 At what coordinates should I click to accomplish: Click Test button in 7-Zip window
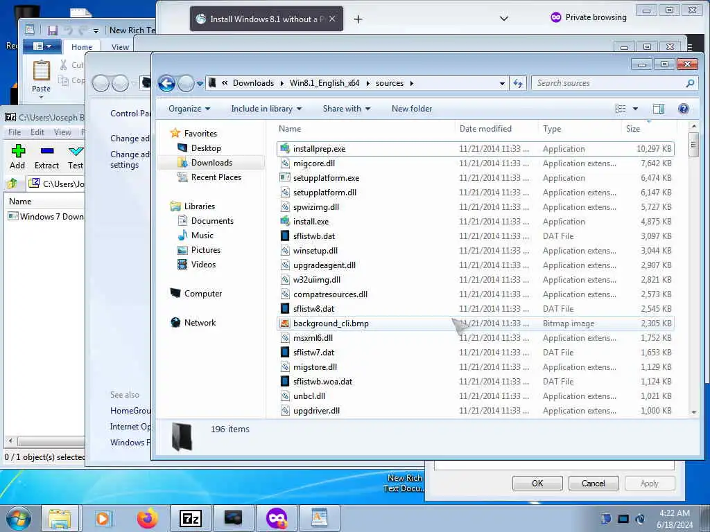(x=75, y=157)
